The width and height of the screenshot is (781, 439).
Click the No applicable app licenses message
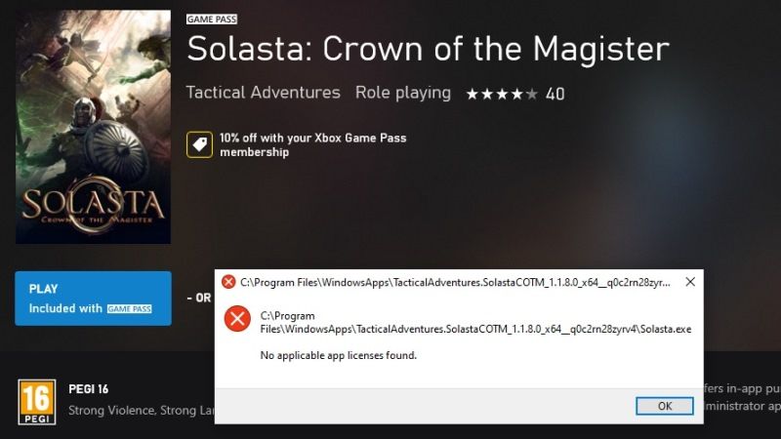(338, 355)
